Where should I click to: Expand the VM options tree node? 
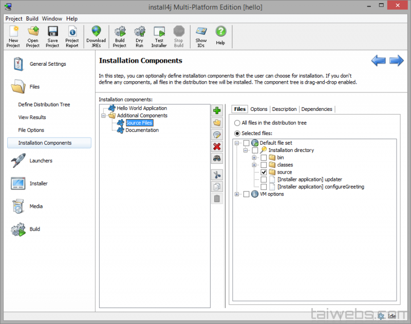(x=237, y=194)
